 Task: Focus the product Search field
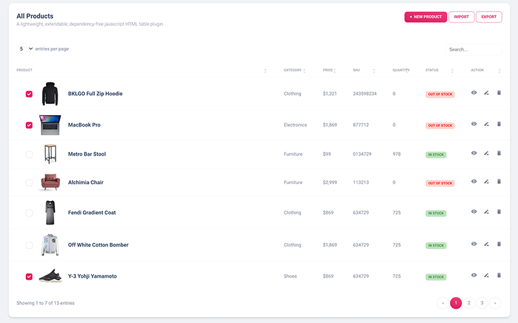474,49
